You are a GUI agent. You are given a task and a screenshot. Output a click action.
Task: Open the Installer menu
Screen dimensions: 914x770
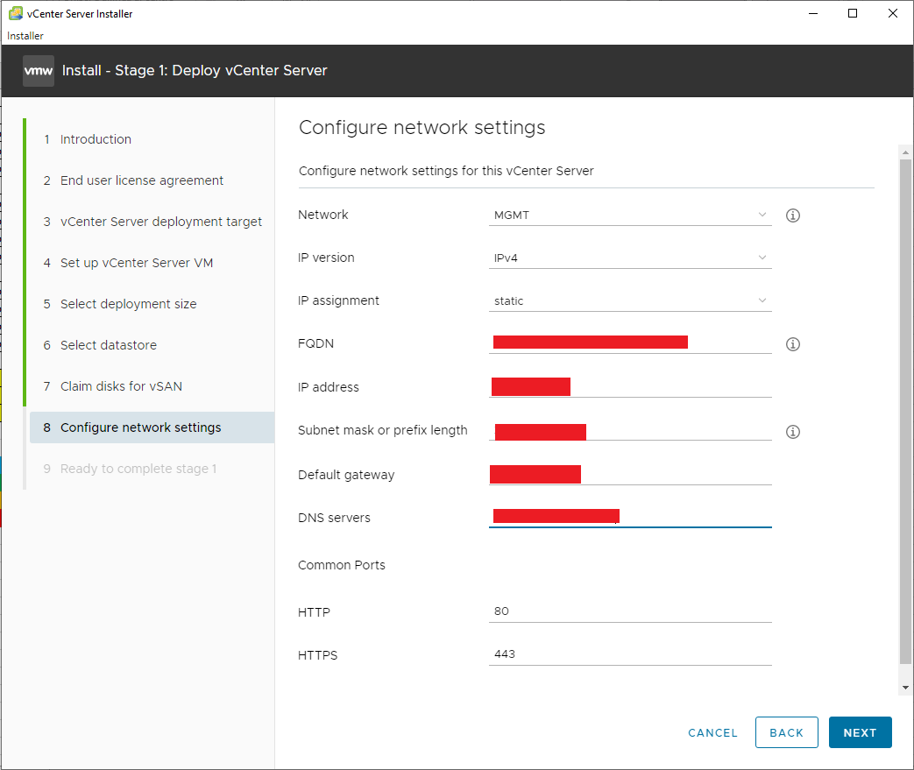pyautogui.click(x=25, y=36)
